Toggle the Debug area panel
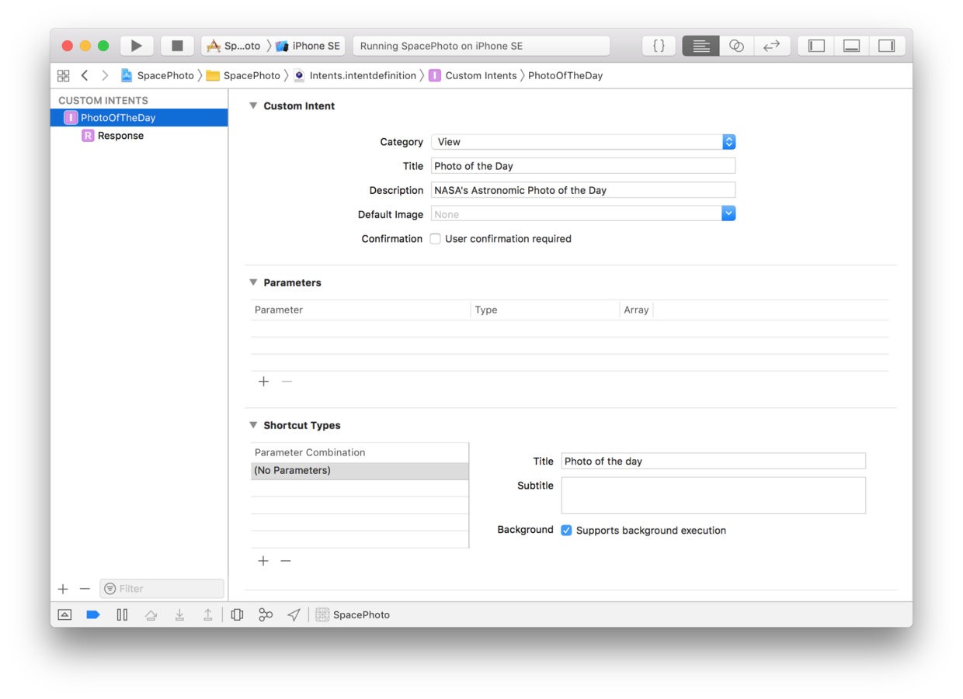This screenshot has height=699, width=963. click(x=852, y=46)
